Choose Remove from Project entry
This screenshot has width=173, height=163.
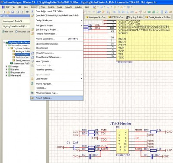point(57,34)
